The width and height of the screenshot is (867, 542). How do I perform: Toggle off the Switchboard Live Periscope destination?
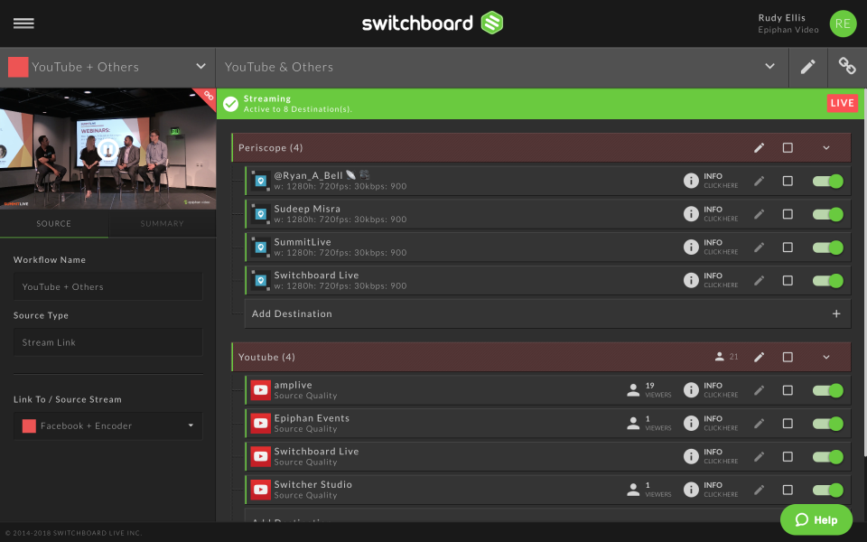point(827,280)
